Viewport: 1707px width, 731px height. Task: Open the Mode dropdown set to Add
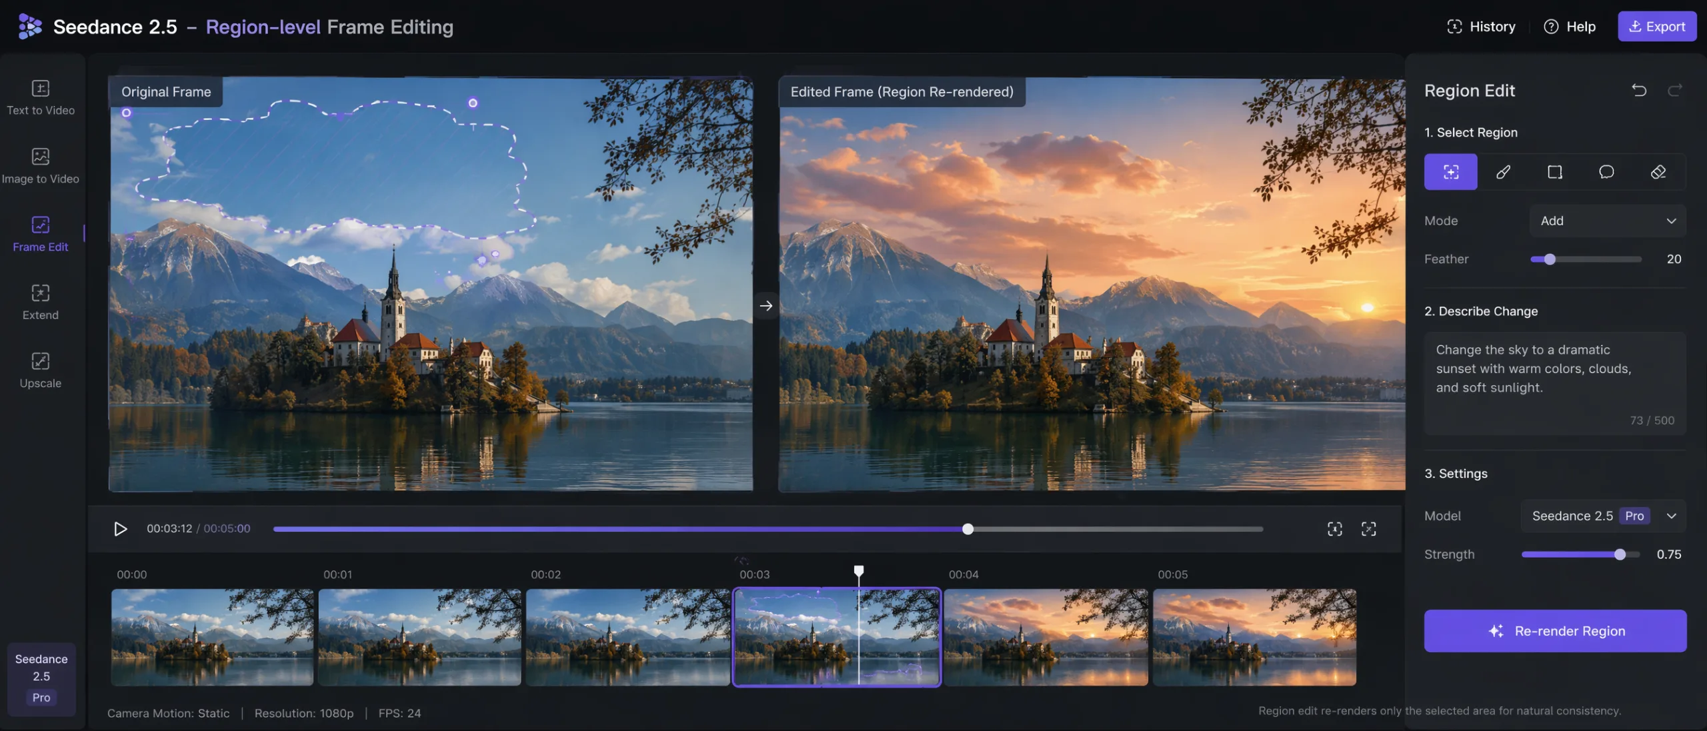click(1608, 221)
